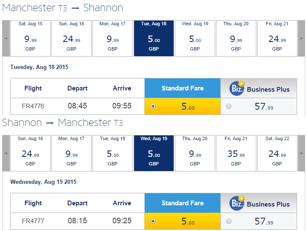The image size is (306, 231).
Task: Show earlier dates for Manchester to Shannon
Action: 6,38
